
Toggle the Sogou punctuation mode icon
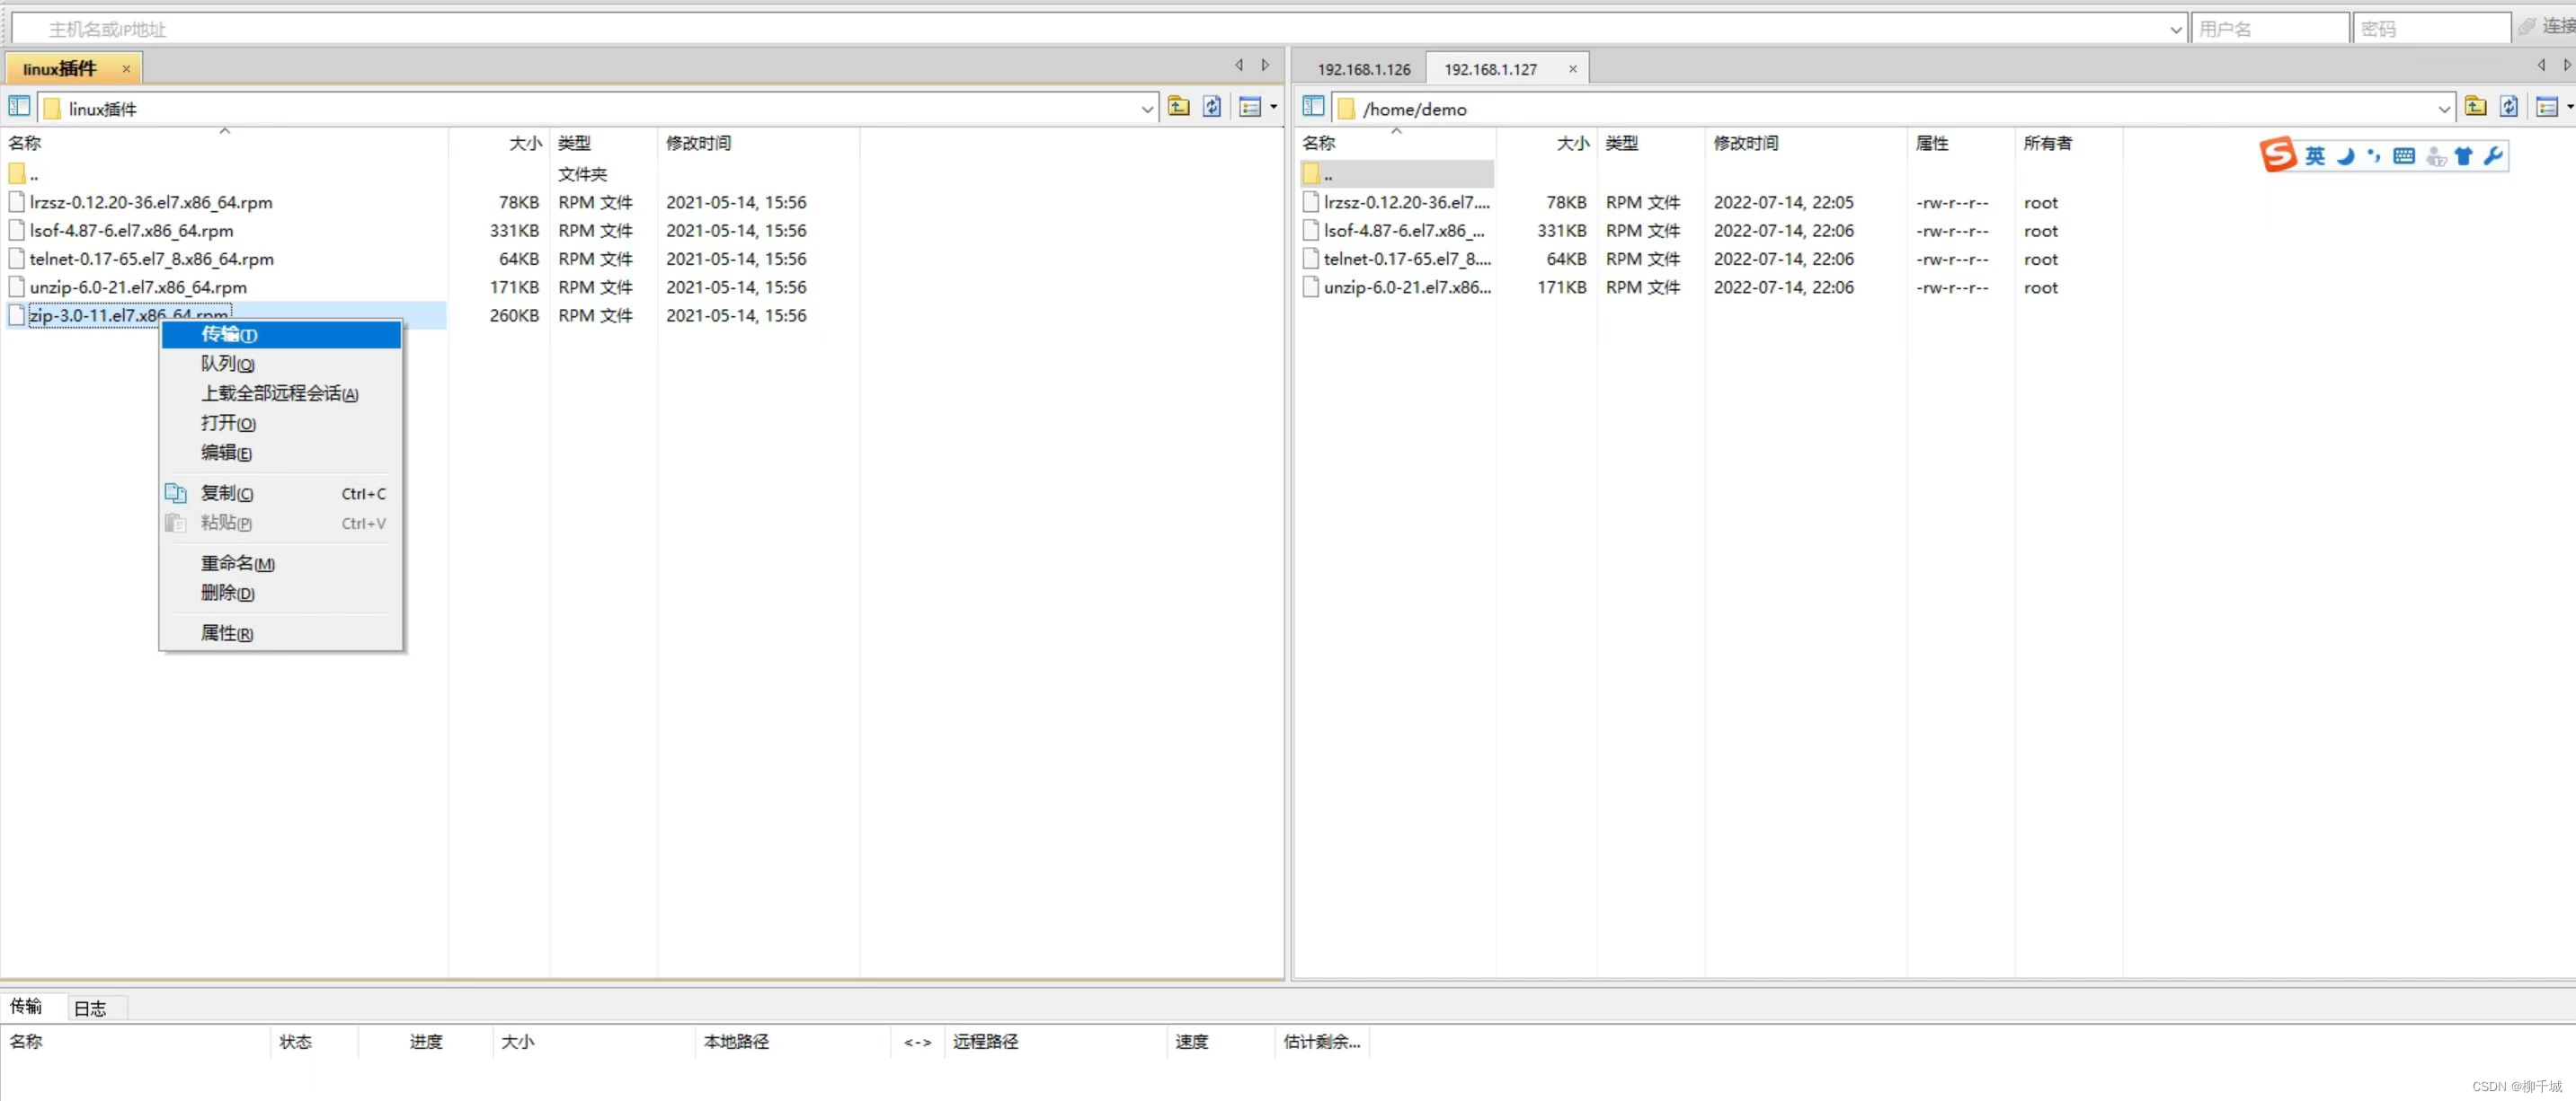[x=2374, y=156]
